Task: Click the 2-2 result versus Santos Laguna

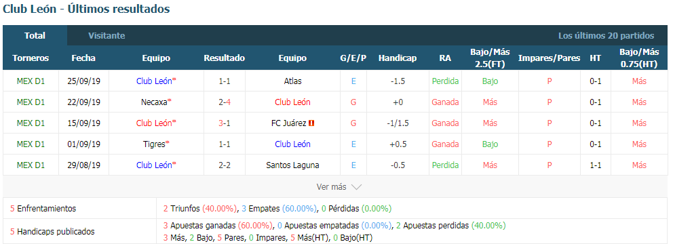Action: coord(225,165)
